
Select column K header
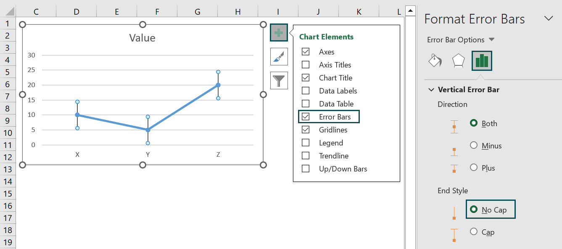tap(359, 12)
